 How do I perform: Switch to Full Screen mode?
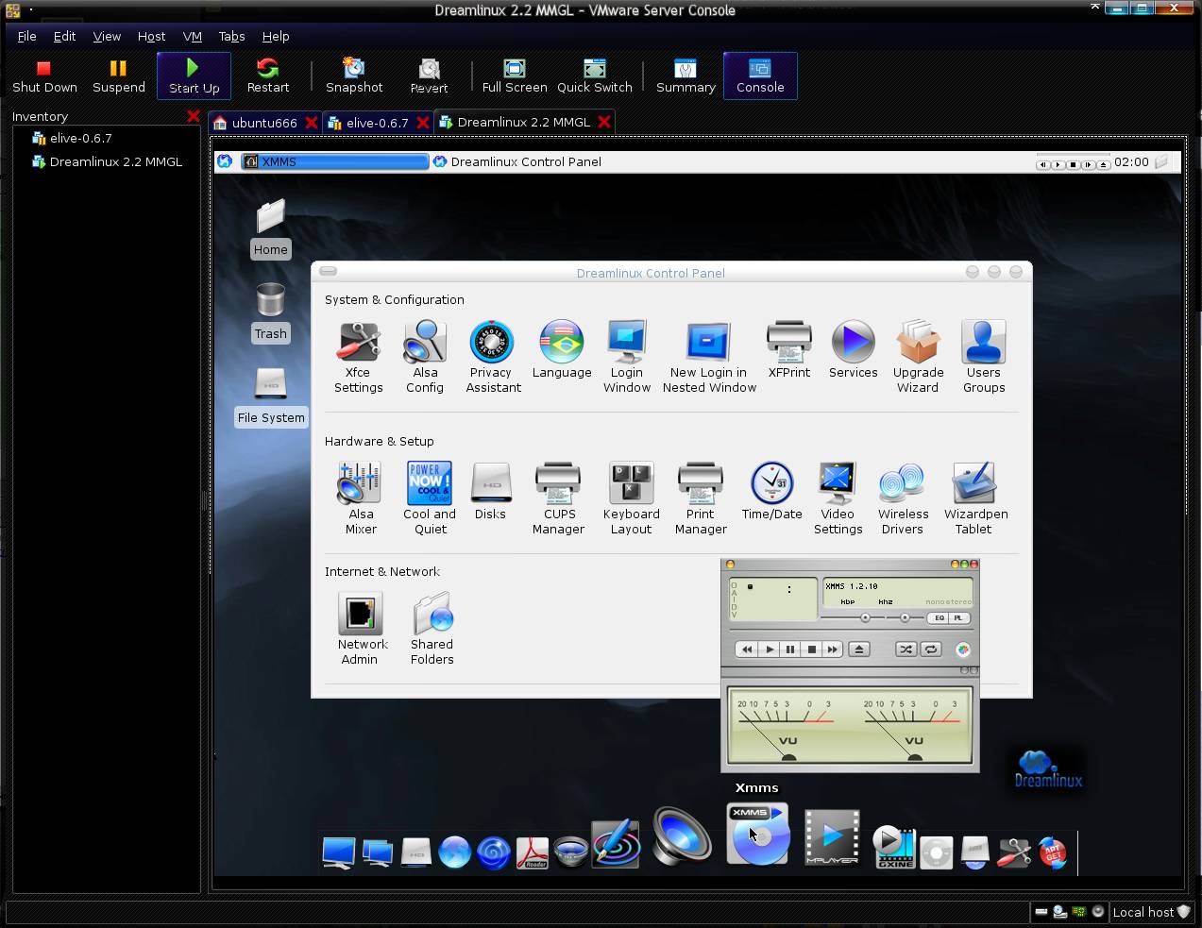coord(515,76)
